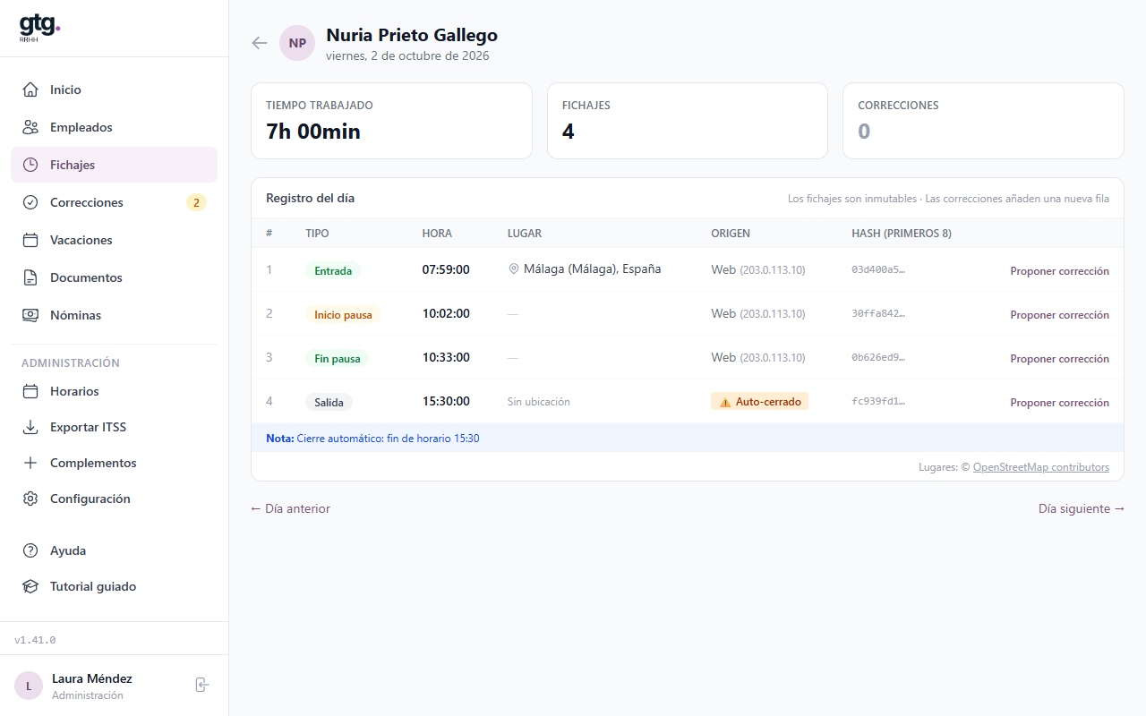Propose correction for the Entrada record

(x=1059, y=270)
